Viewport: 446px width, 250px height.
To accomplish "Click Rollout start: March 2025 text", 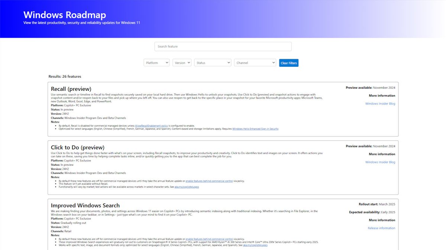I will tap(377, 204).
